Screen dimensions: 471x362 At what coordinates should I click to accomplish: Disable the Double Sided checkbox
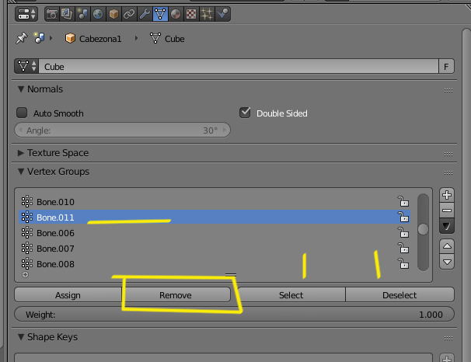coord(245,113)
